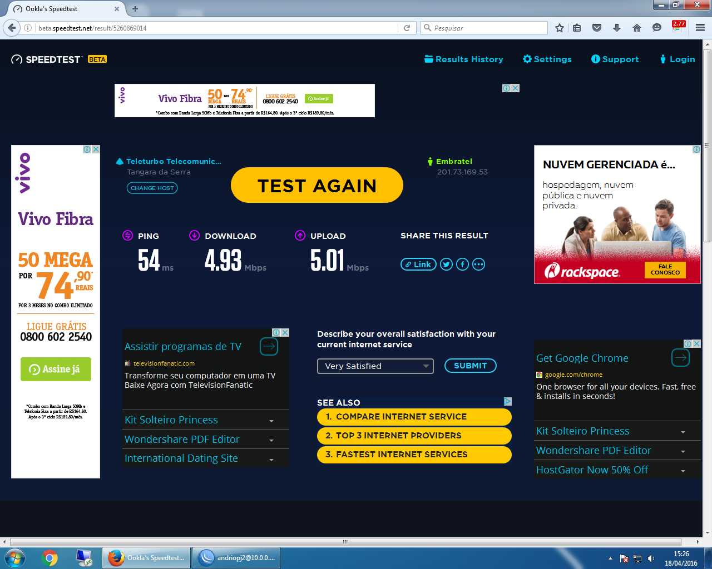Open the Firefox hamburger menu
The image size is (712, 569).
pyautogui.click(x=700, y=28)
